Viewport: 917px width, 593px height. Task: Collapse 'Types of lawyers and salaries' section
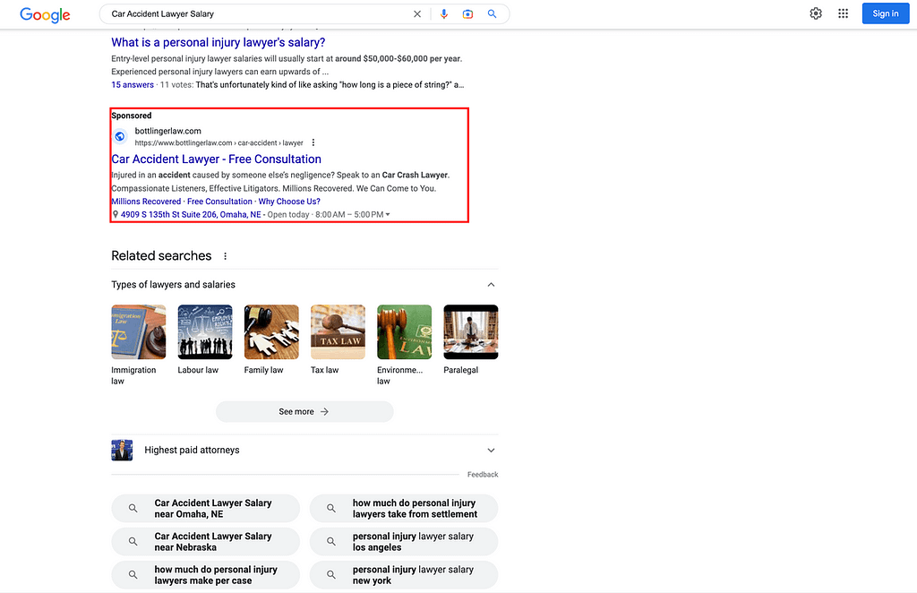point(492,285)
